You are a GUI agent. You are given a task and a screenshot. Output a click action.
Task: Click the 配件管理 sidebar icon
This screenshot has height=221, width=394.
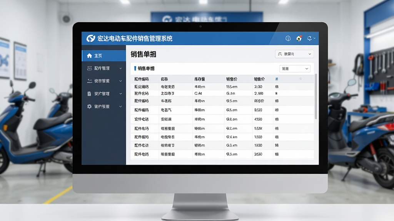tap(89, 68)
